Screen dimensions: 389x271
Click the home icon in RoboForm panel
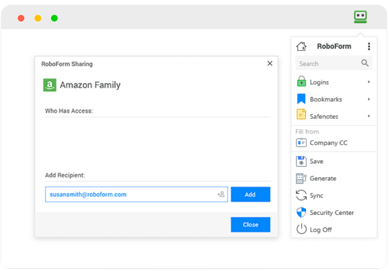coord(301,46)
